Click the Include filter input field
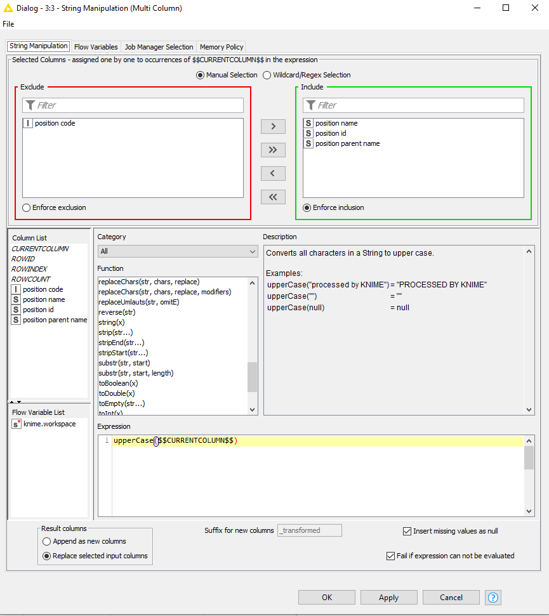Viewport: 549px width, 616px height. click(413, 105)
